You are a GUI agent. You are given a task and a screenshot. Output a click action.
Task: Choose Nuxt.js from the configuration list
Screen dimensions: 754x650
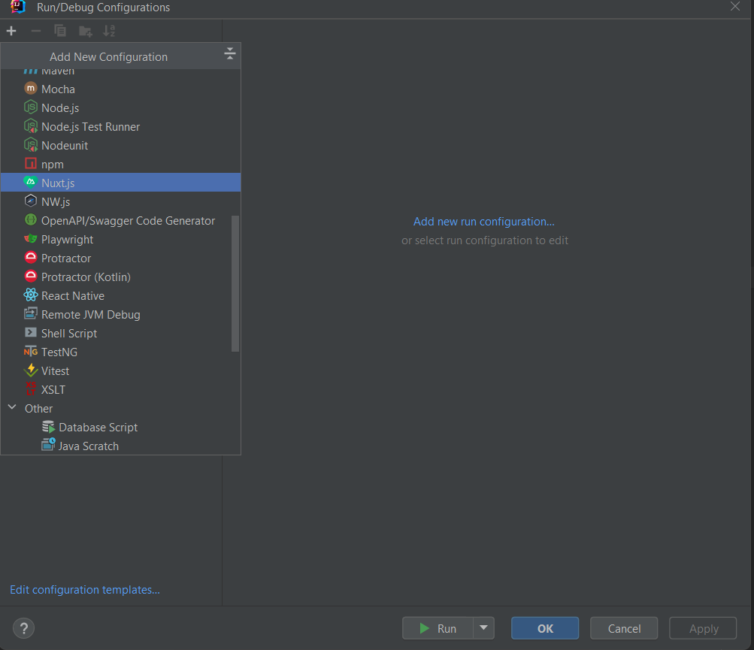point(121,183)
